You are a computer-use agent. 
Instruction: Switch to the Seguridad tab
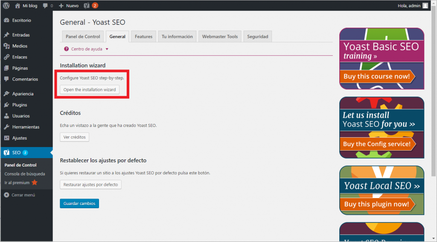[257, 37]
